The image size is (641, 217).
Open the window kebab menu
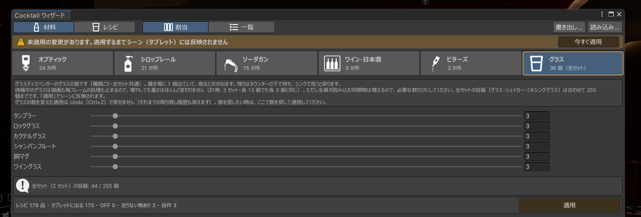(602, 14)
